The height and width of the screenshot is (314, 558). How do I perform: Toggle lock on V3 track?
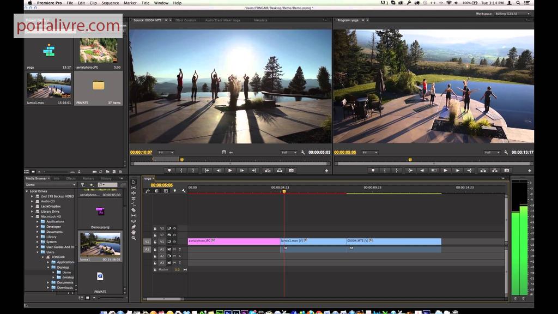click(x=155, y=228)
